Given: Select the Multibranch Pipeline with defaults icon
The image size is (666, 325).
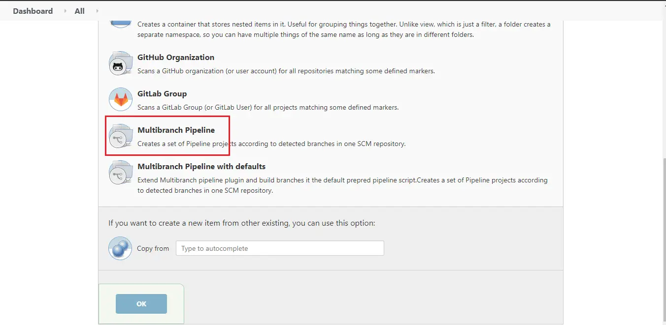Looking at the screenshot, I should click(x=121, y=173).
